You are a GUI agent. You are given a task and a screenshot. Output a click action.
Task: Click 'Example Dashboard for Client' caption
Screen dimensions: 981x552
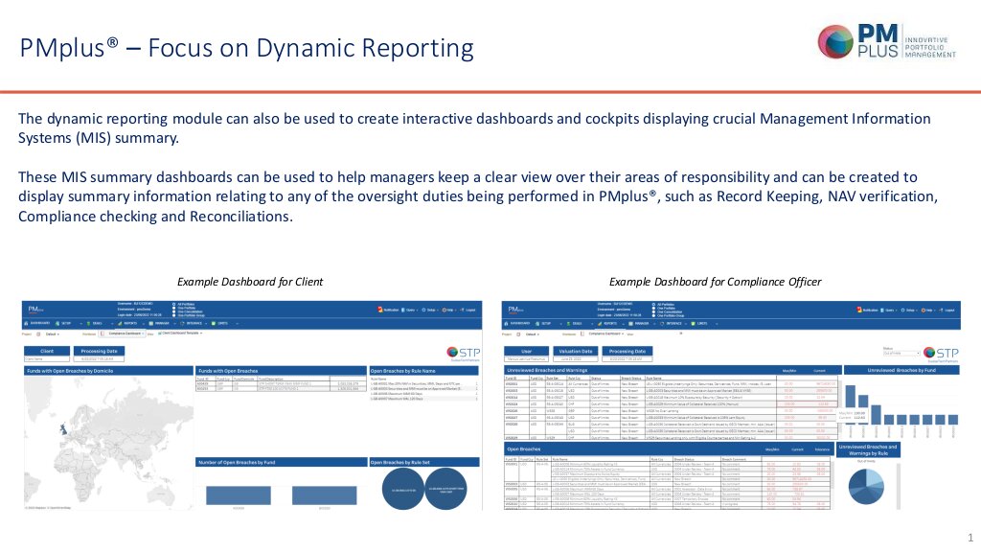250,282
